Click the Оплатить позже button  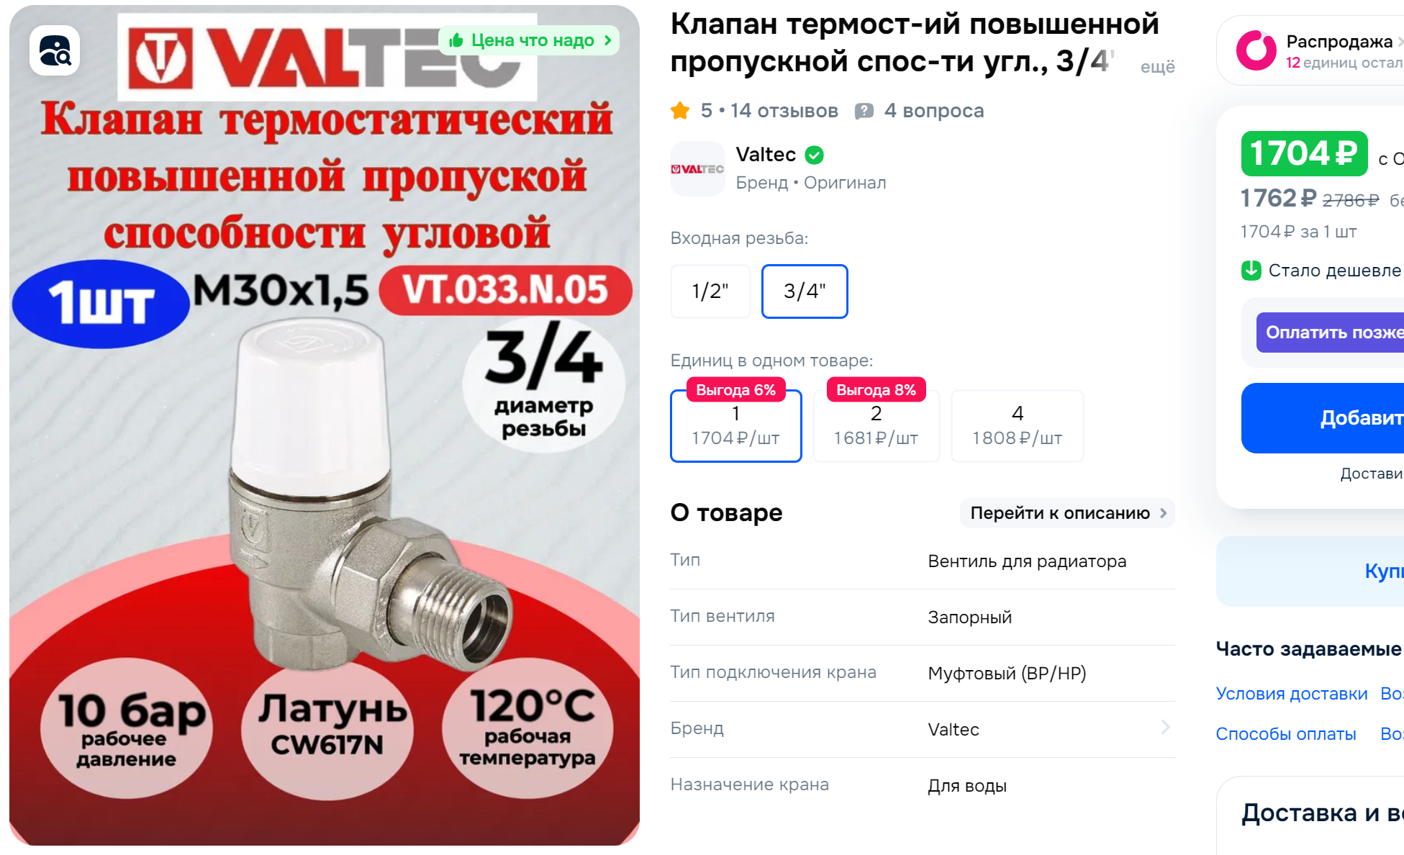coord(1330,332)
